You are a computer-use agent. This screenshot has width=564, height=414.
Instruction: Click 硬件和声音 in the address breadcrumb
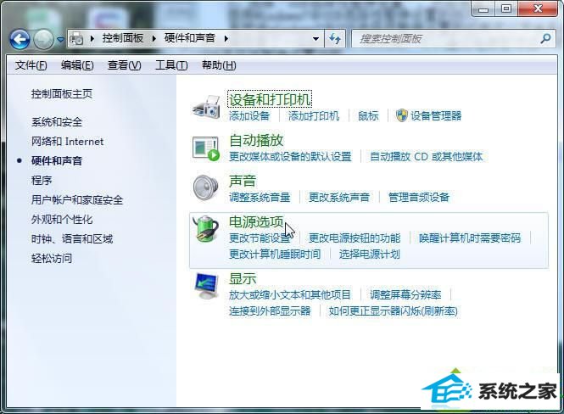tap(190, 38)
